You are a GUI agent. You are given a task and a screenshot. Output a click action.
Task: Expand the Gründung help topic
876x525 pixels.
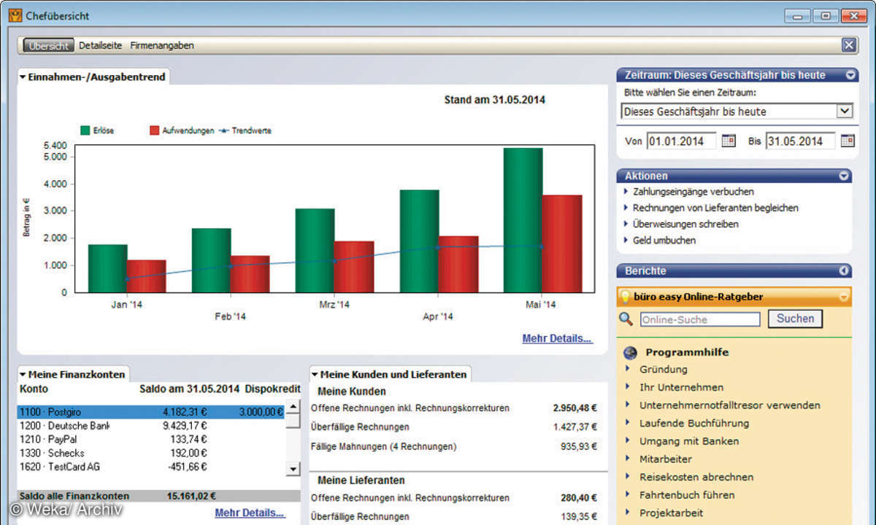click(x=663, y=370)
